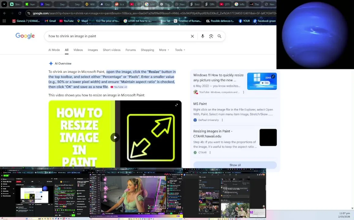This screenshot has height=220, width=354.
Task: Switch to the Kick 'hum' tab
Action: point(30,4)
